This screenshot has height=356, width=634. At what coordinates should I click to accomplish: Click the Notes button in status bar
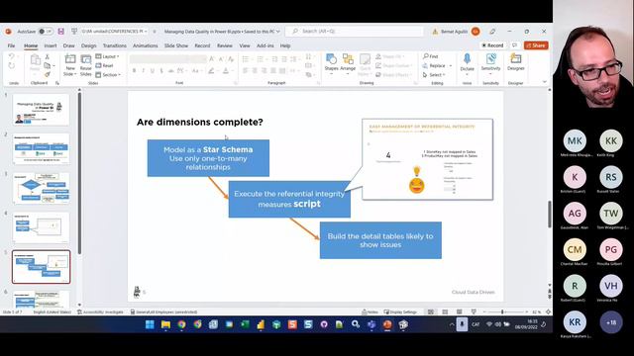(x=370, y=312)
